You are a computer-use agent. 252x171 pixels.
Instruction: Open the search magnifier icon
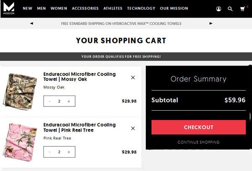click(x=230, y=9)
